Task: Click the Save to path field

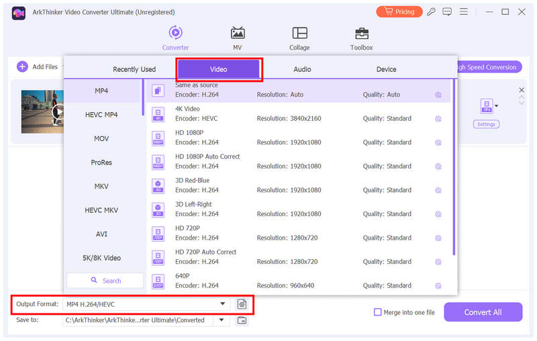Action: coord(138,320)
